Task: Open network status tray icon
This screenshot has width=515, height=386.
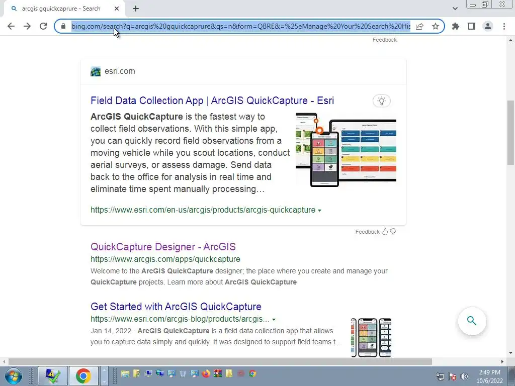Action: [x=440, y=376]
